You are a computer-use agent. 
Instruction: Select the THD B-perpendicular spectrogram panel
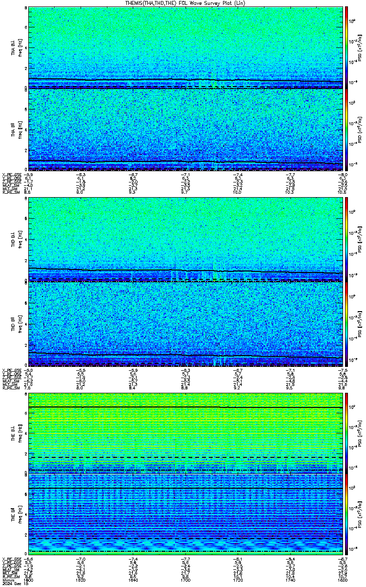(185, 240)
